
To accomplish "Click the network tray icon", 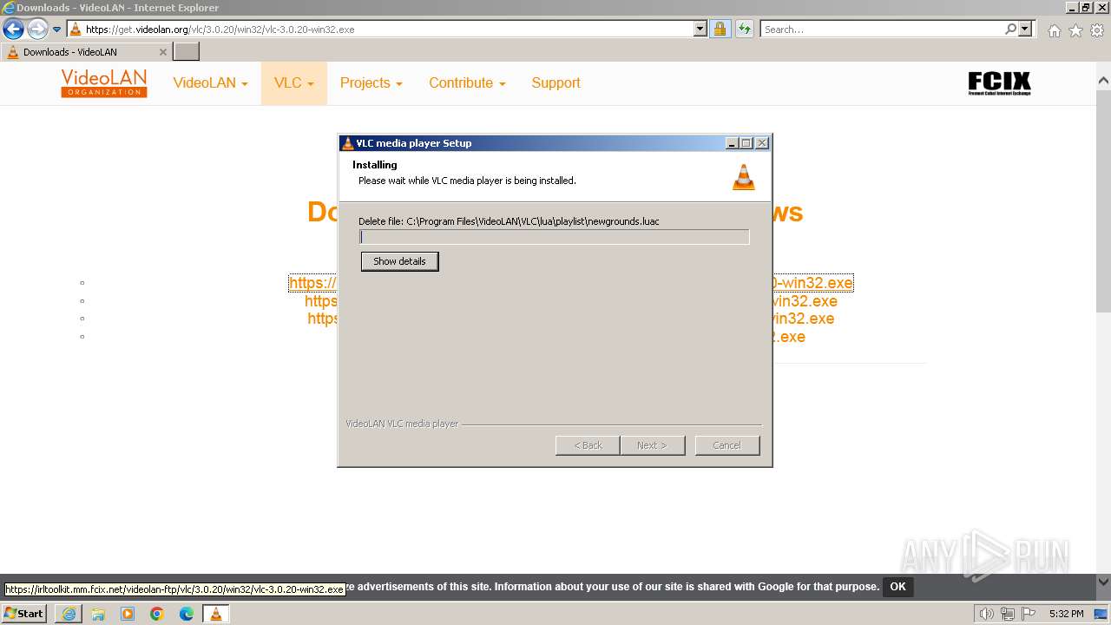I will coord(1007,614).
